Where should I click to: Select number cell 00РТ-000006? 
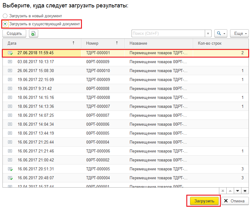tap(98, 124)
